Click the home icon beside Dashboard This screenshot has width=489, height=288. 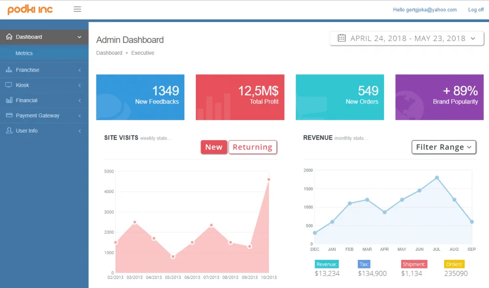point(9,37)
